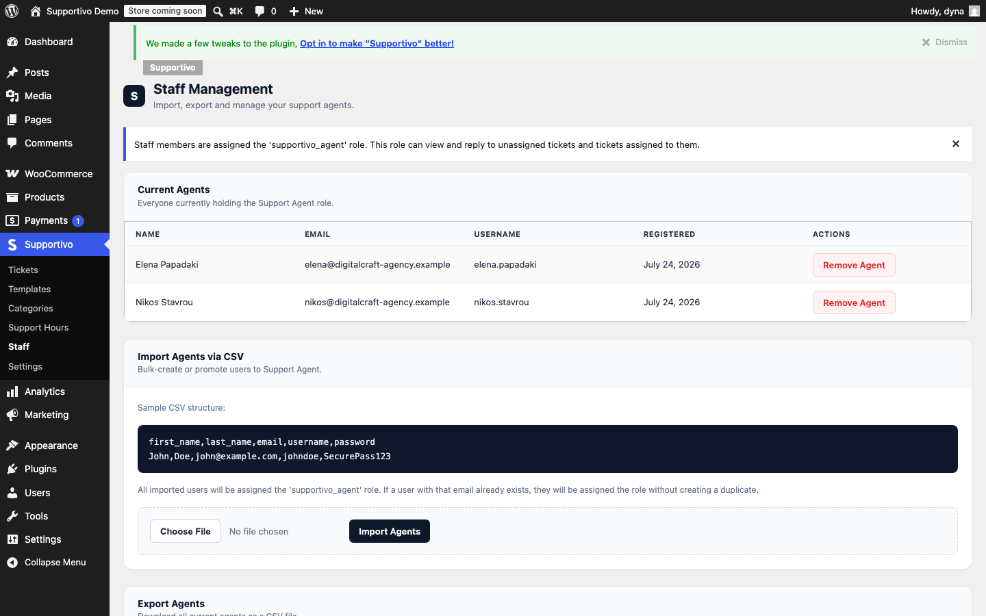Open the Dashboard menu label
Image resolution: width=986 pixels, height=616 pixels.
pyautogui.click(x=49, y=42)
